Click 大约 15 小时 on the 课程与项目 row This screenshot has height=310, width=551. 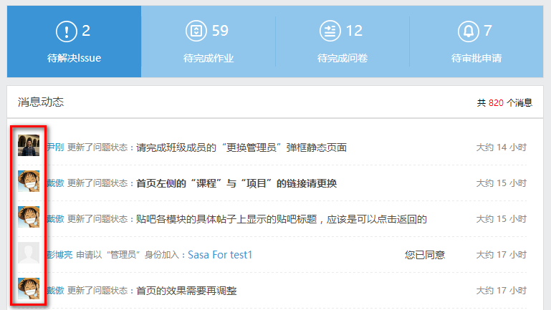coord(501,183)
